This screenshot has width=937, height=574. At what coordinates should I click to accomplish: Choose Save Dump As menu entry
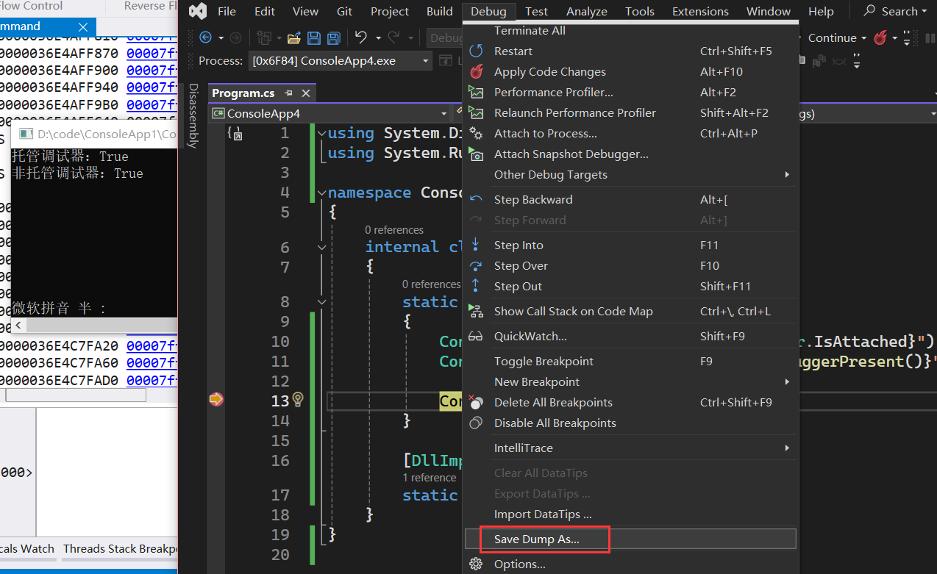(x=630, y=539)
